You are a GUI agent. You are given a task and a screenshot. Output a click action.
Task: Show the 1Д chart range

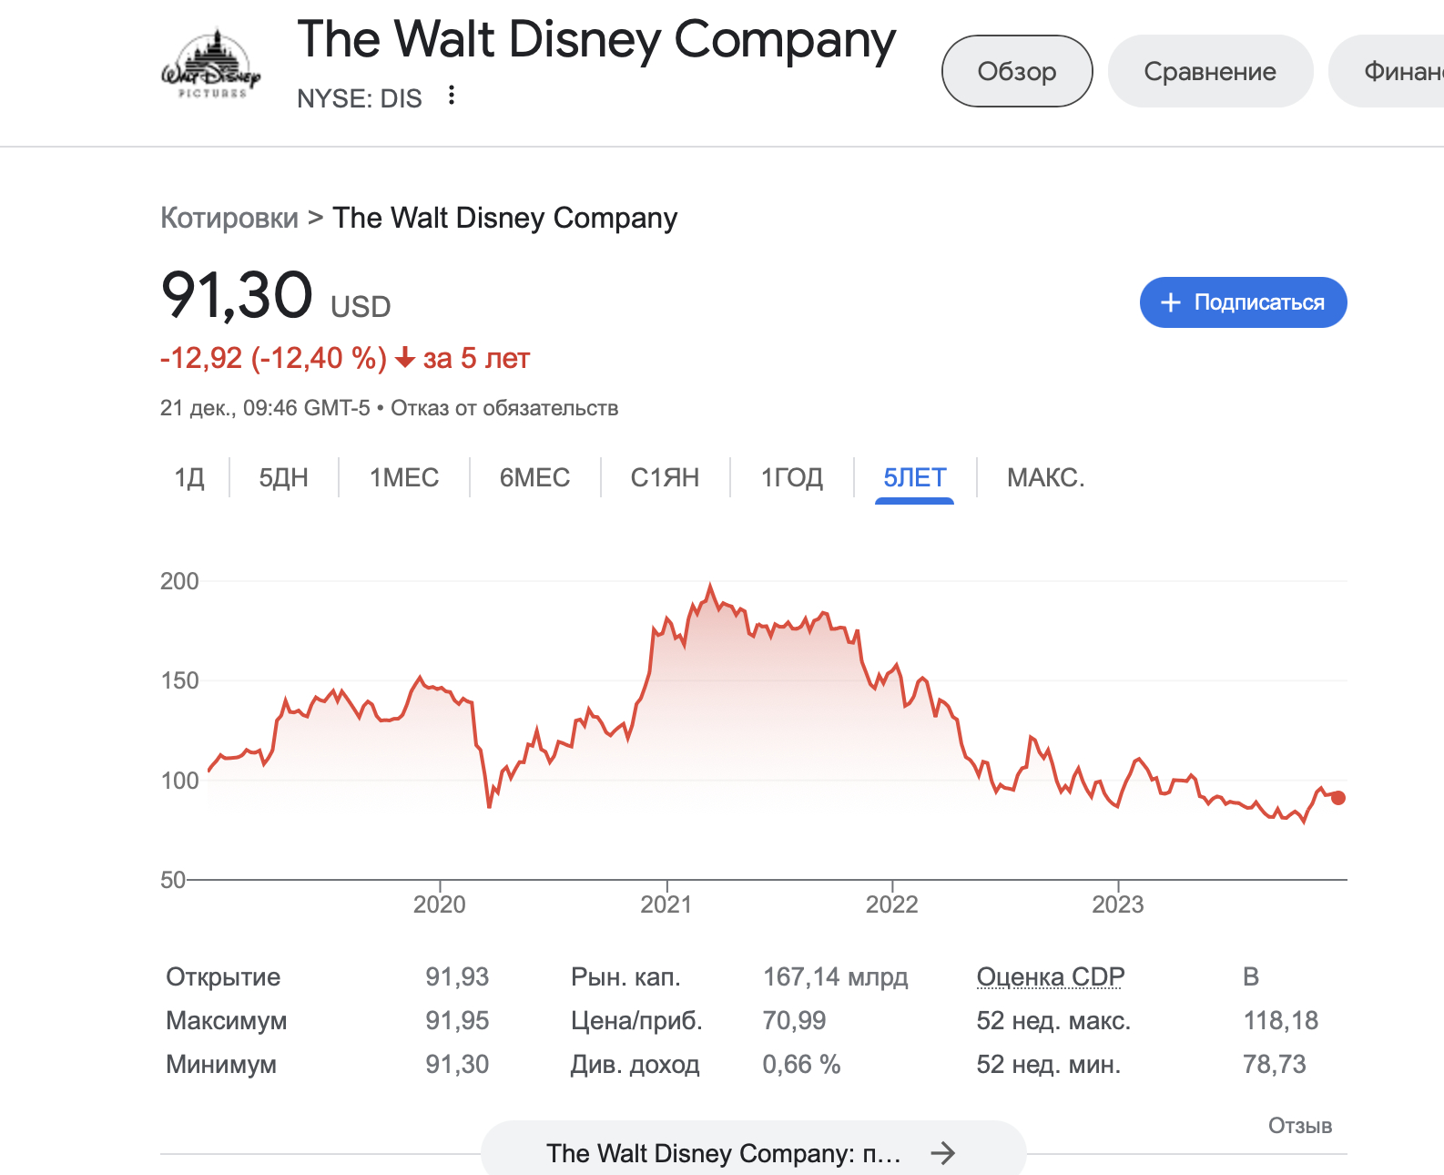tap(189, 477)
